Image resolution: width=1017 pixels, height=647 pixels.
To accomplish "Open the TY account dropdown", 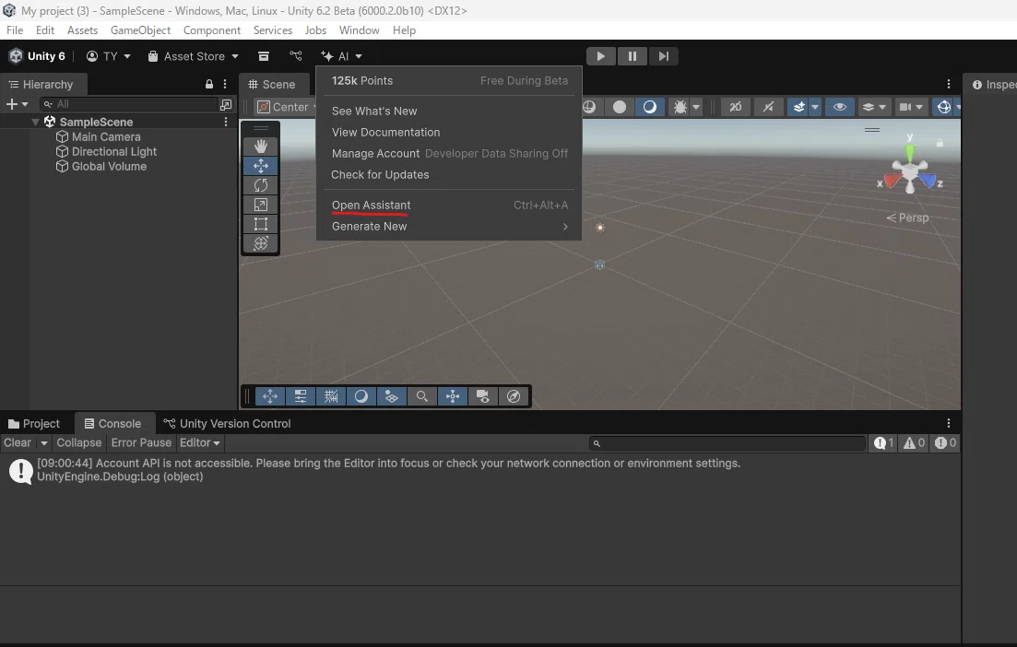I will tap(108, 56).
